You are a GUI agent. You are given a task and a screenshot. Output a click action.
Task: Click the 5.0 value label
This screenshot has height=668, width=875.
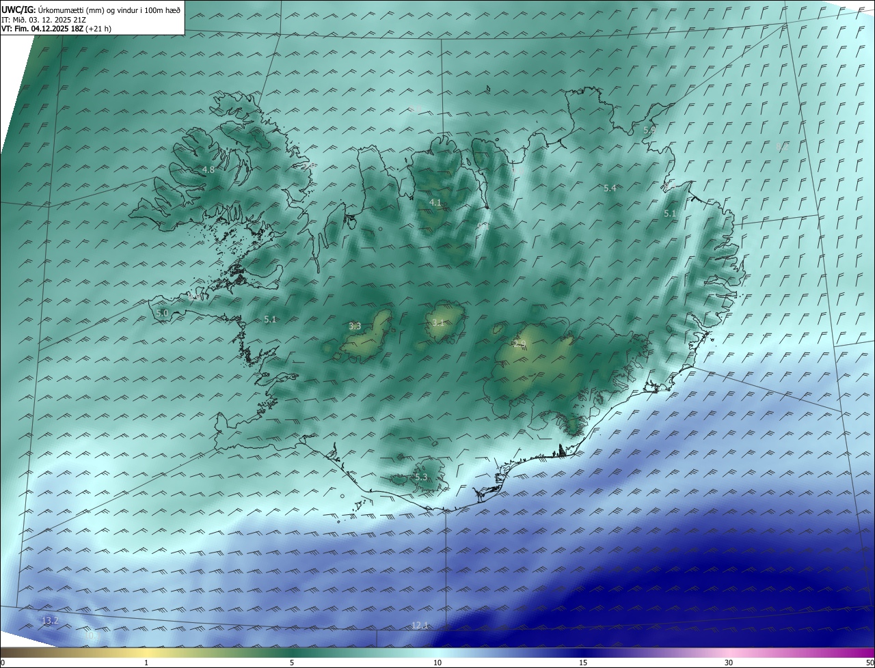click(x=162, y=313)
